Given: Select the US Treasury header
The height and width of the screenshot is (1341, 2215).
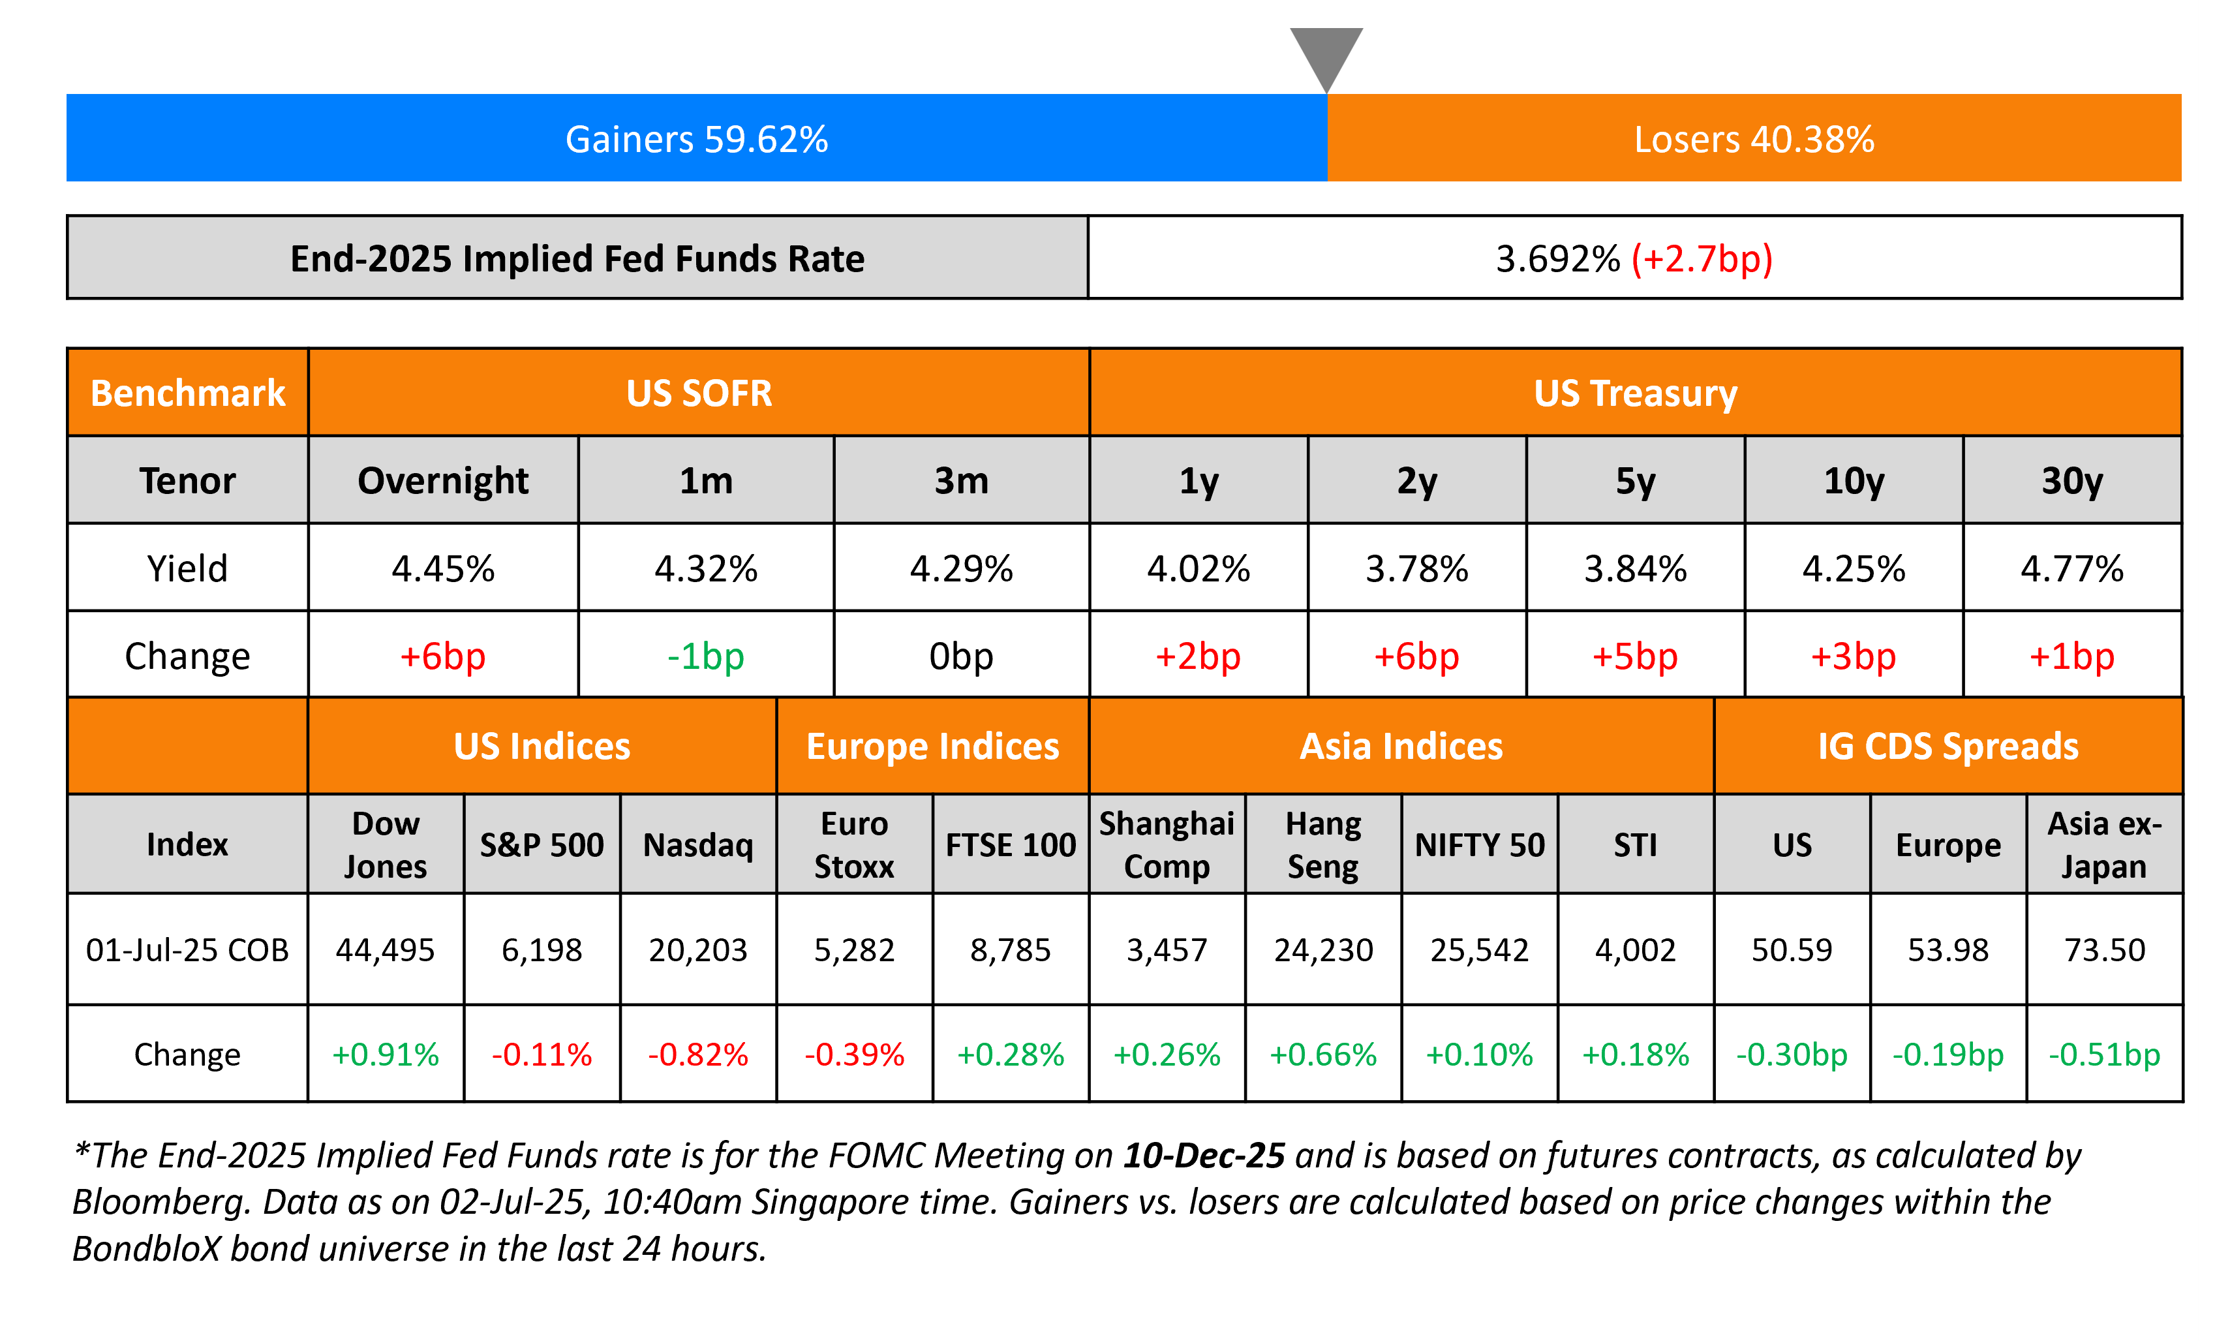Looking at the screenshot, I should pyautogui.click(x=1635, y=393).
